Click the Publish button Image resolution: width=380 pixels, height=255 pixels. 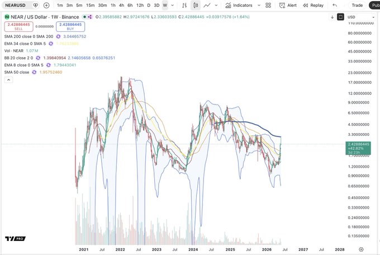point(375,5)
